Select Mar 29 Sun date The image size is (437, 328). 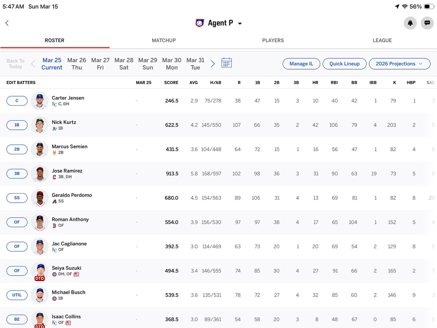148,64
